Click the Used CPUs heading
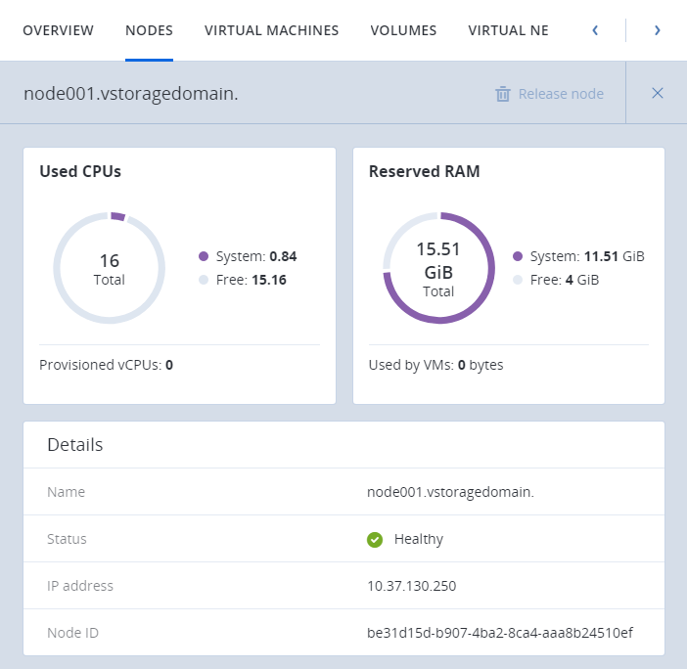The image size is (687, 669). (80, 171)
